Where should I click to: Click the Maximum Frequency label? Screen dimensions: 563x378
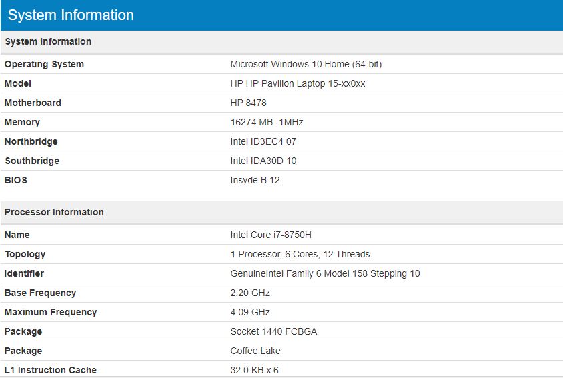point(51,313)
